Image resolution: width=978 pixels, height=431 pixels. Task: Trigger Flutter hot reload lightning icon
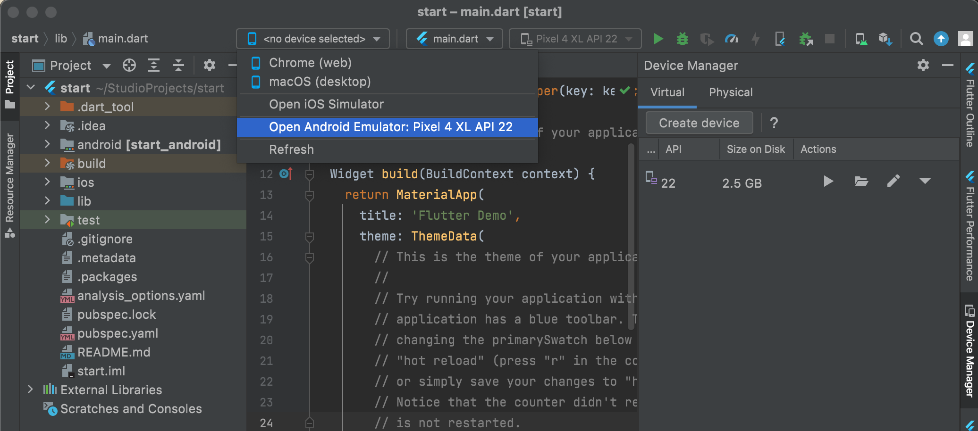(756, 39)
